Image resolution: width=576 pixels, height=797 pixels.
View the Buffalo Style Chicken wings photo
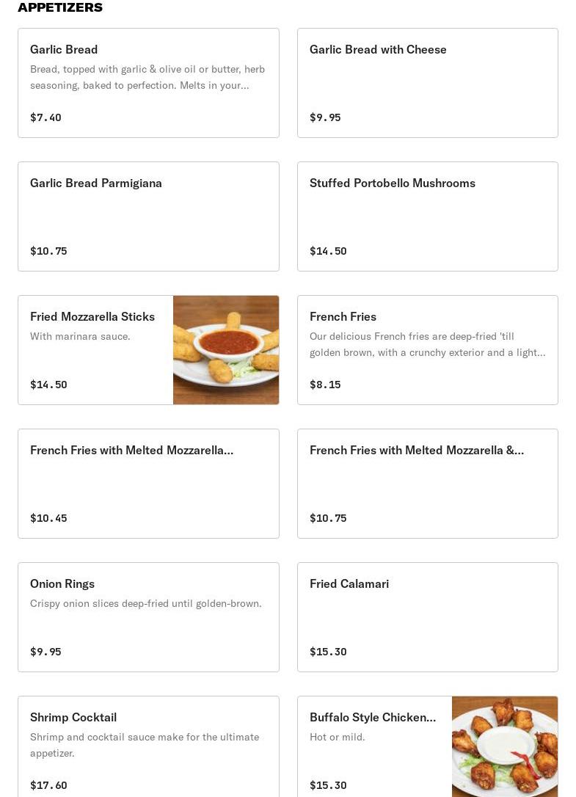pos(505,747)
